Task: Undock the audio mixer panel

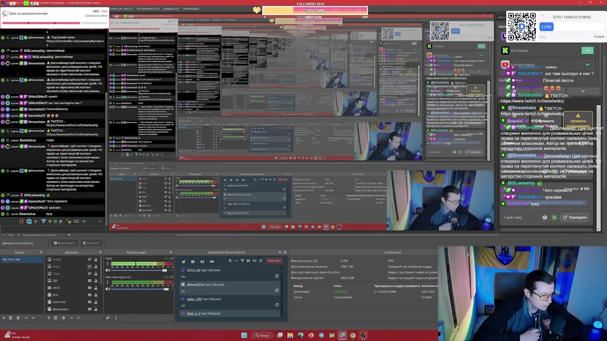Action: [171, 252]
